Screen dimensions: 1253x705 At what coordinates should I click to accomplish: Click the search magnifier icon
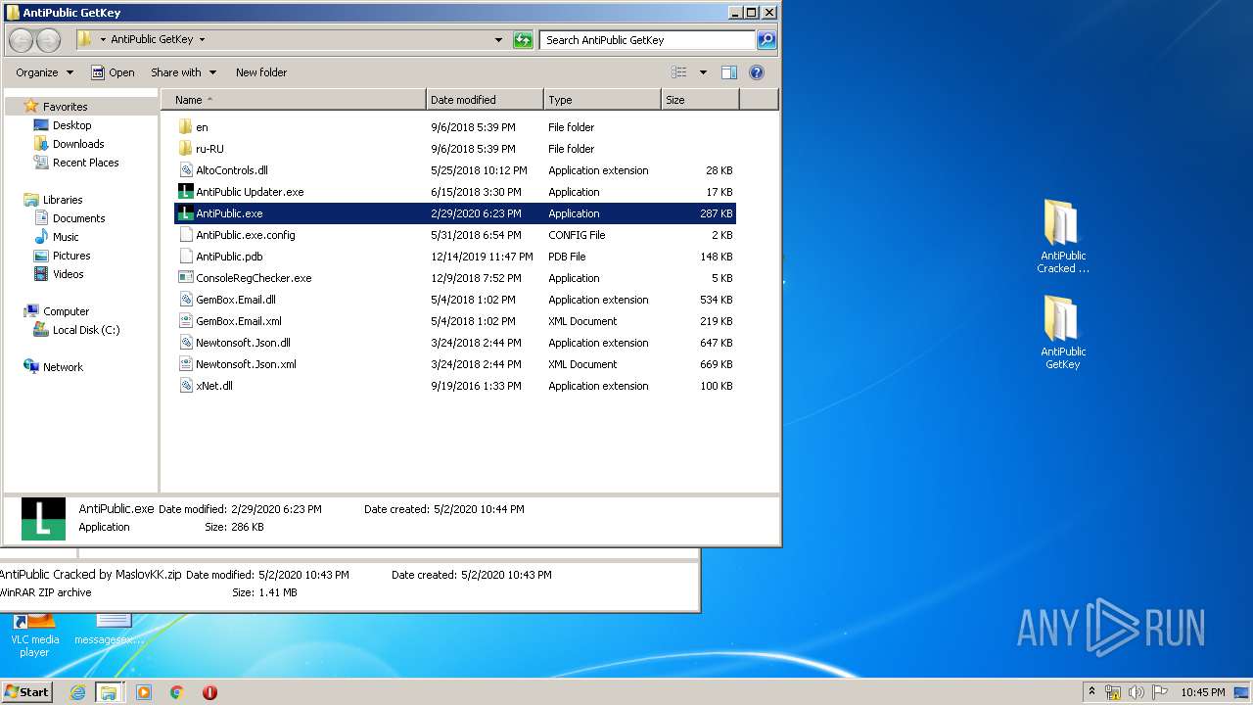766,40
